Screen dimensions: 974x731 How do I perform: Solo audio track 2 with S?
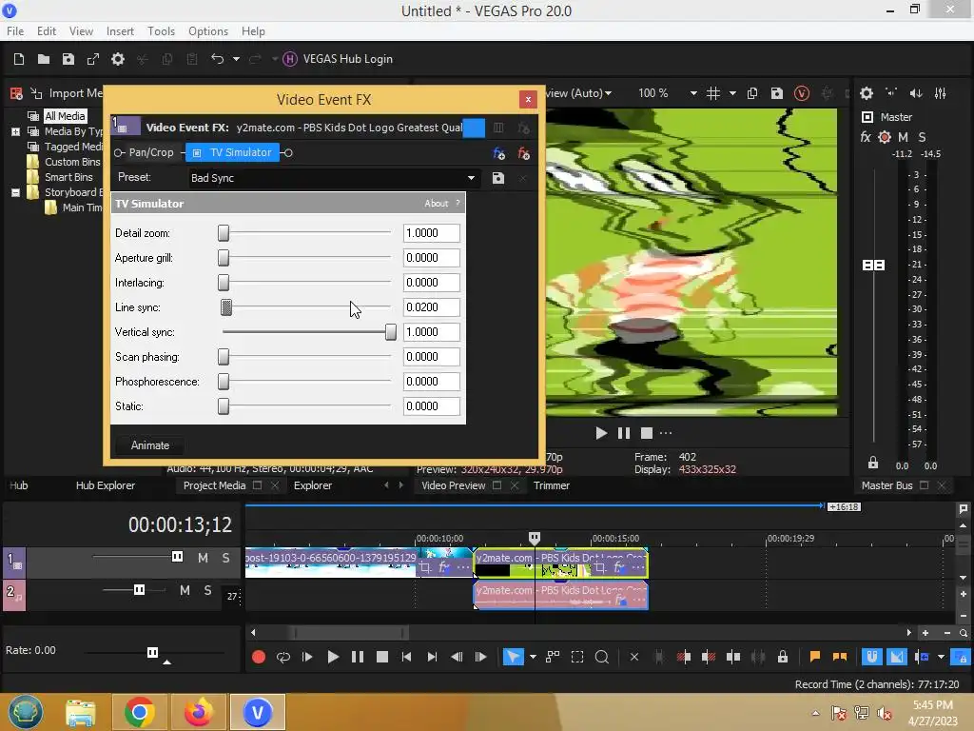pyautogui.click(x=207, y=590)
